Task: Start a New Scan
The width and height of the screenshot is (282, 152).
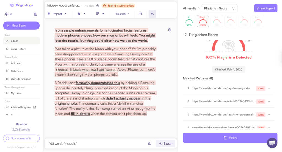Action: [21, 26]
